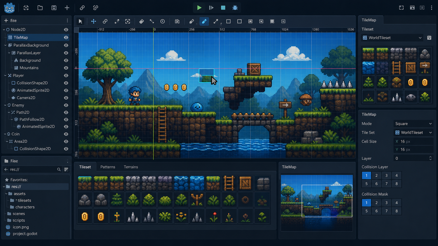Enable Collision Mask bit 5
Viewport: 438px width, 246px height.
[x=366, y=211]
